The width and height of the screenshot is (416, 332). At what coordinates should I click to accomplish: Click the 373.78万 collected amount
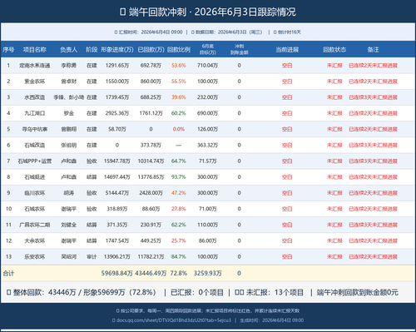pyautogui.click(x=151, y=145)
